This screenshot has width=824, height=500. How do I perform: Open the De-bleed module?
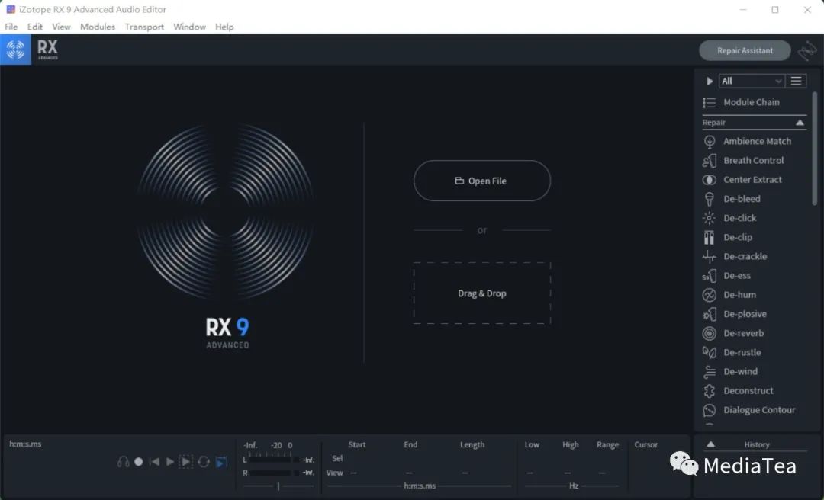[732, 198]
